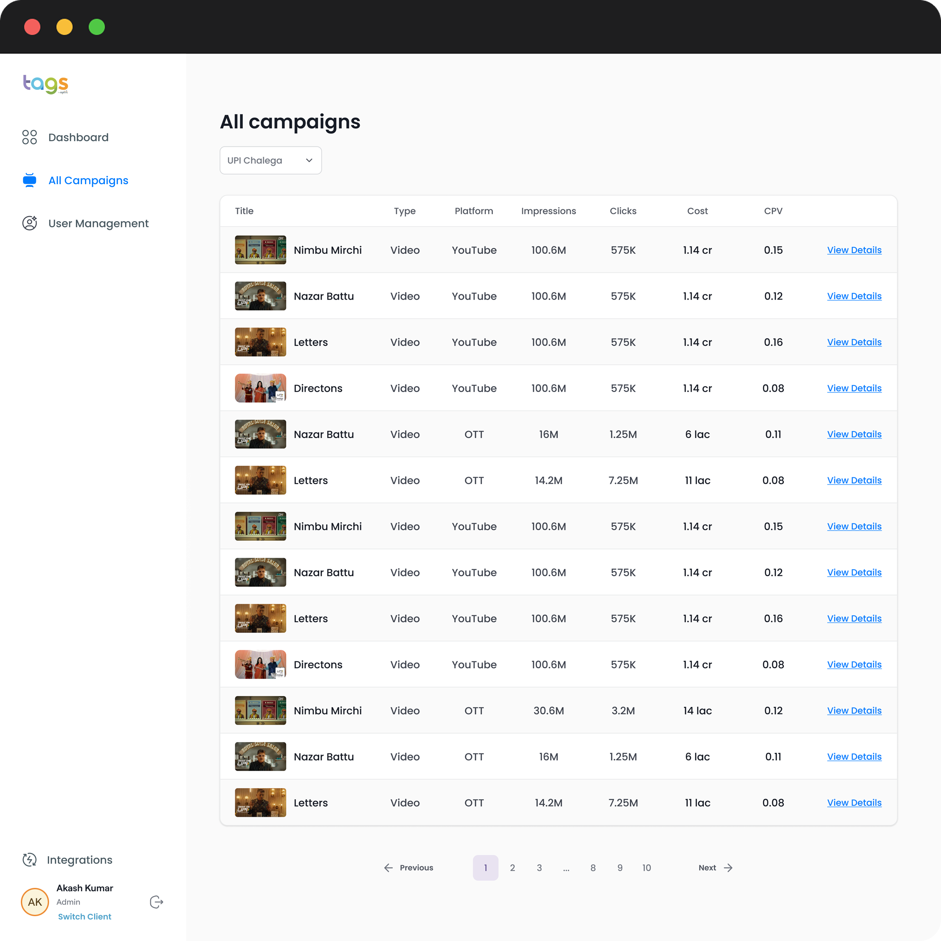The image size is (941, 941).
Task: Open the UPI Chalega dropdown
Action: (270, 160)
